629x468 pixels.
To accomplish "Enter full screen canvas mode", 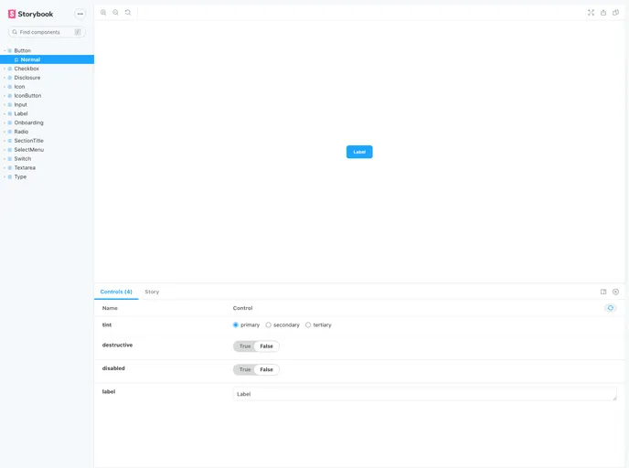I will coord(591,13).
